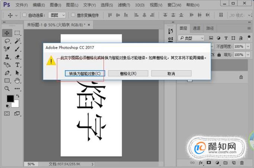Open the 类型 layer filter dropdown
254x168 pixels.
pos(191,38)
